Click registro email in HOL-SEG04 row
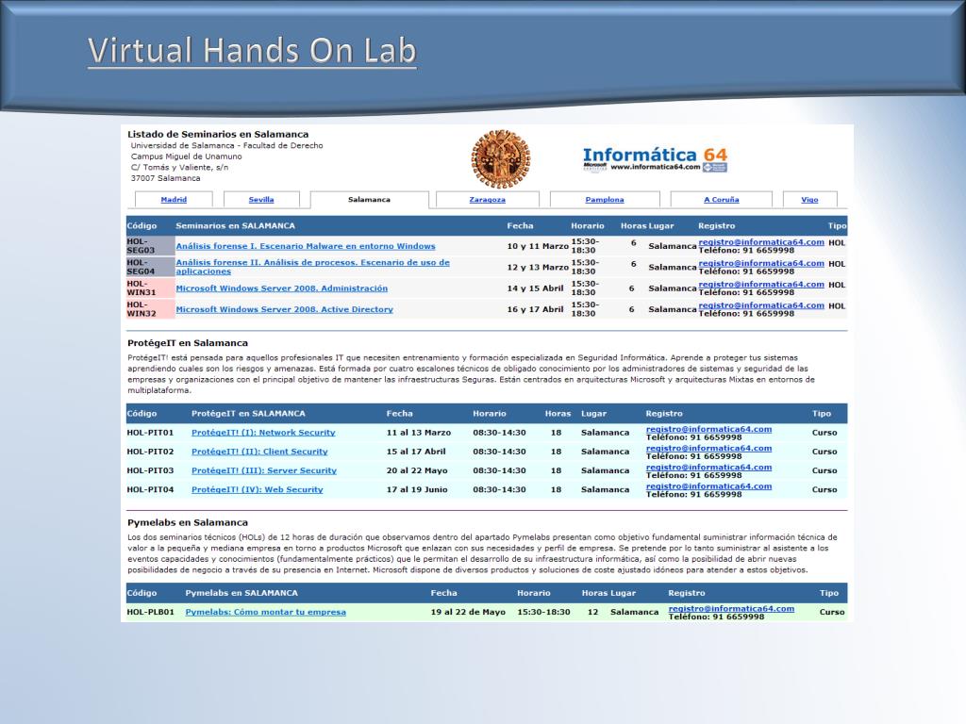This screenshot has height=724, width=966. (x=761, y=263)
